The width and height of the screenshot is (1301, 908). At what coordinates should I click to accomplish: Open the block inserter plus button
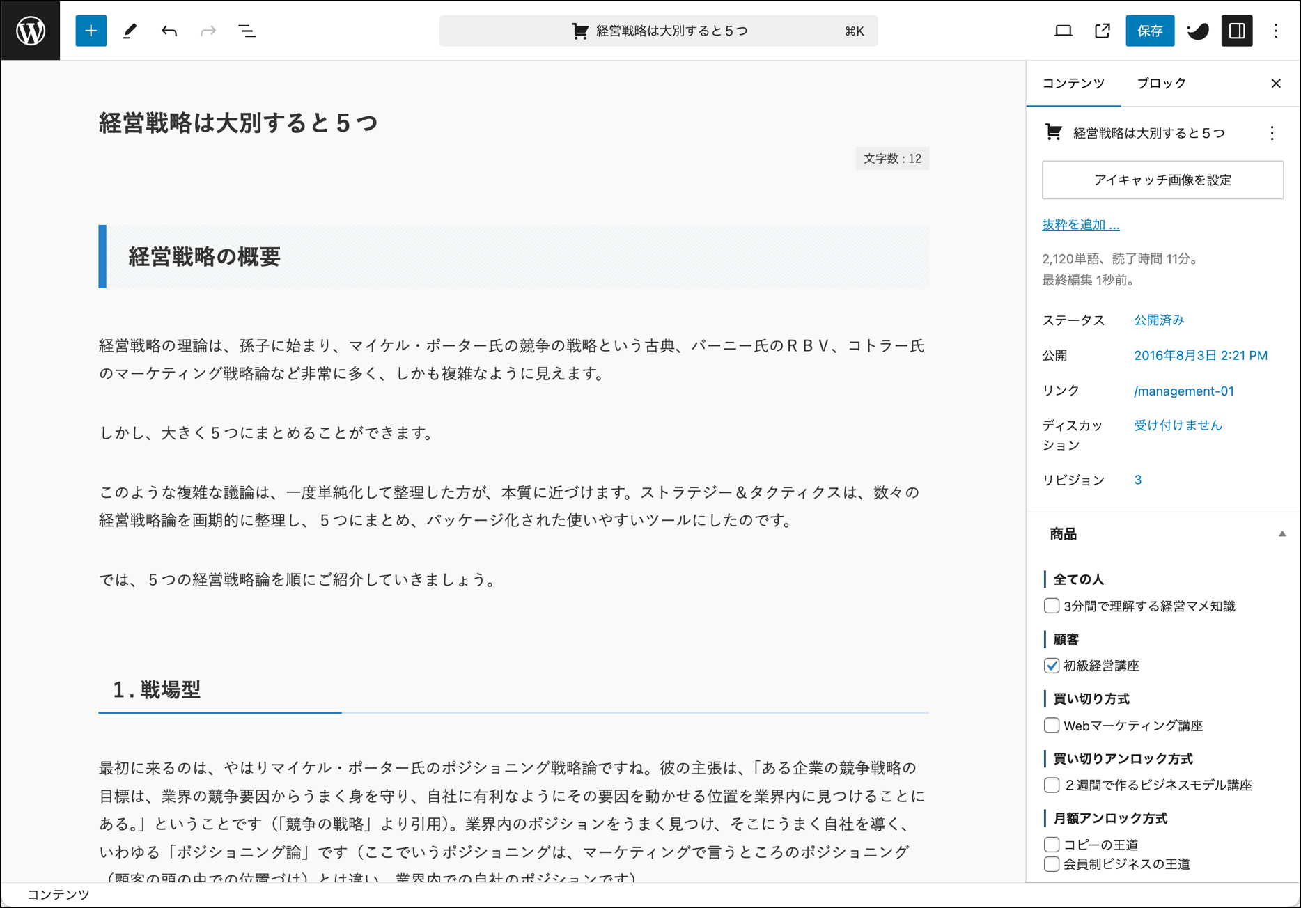[91, 31]
